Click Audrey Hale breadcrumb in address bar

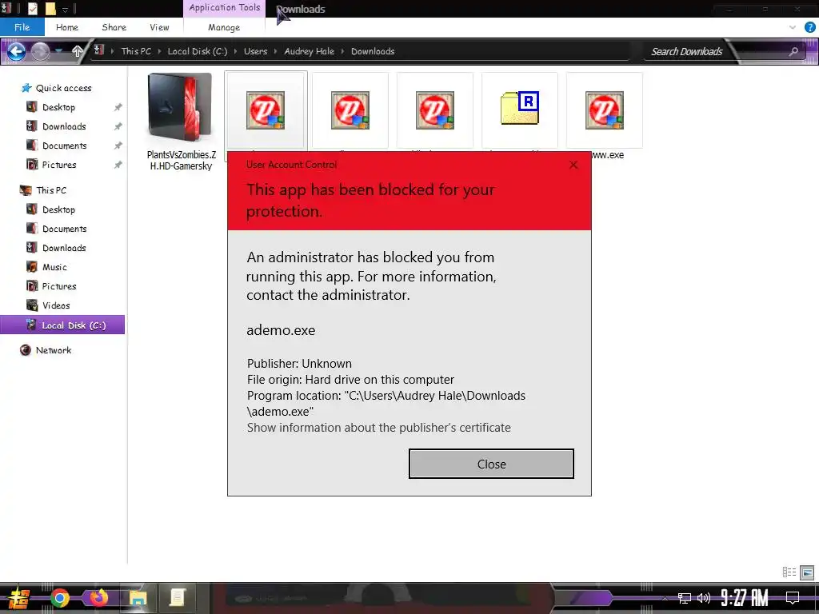pos(309,51)
